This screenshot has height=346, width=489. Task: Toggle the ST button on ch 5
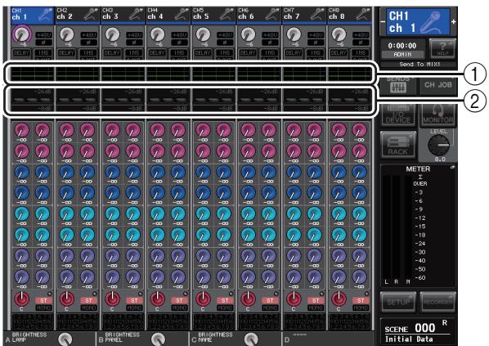(225, 300)
